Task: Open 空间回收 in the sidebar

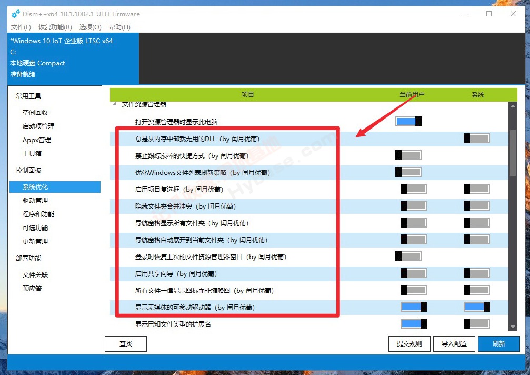Action: (35, 112)
